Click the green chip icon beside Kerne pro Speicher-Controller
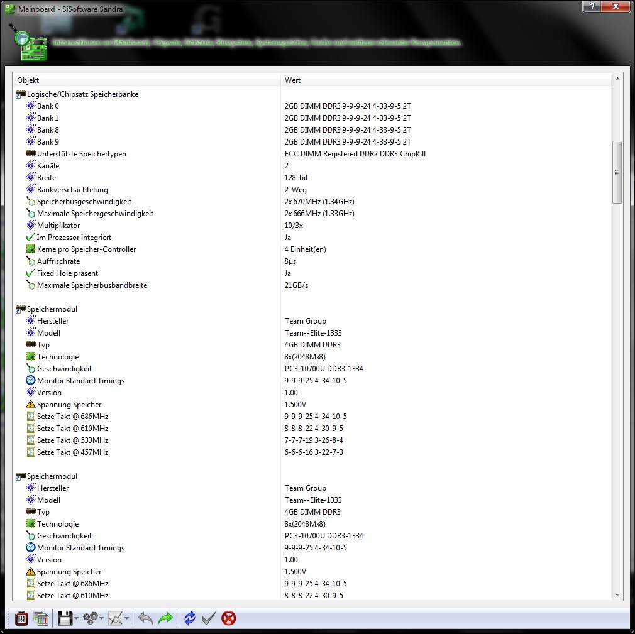Image resolution: width=635 pixels, height=634 pixels. pyautogui.click(x=30, y=249)
